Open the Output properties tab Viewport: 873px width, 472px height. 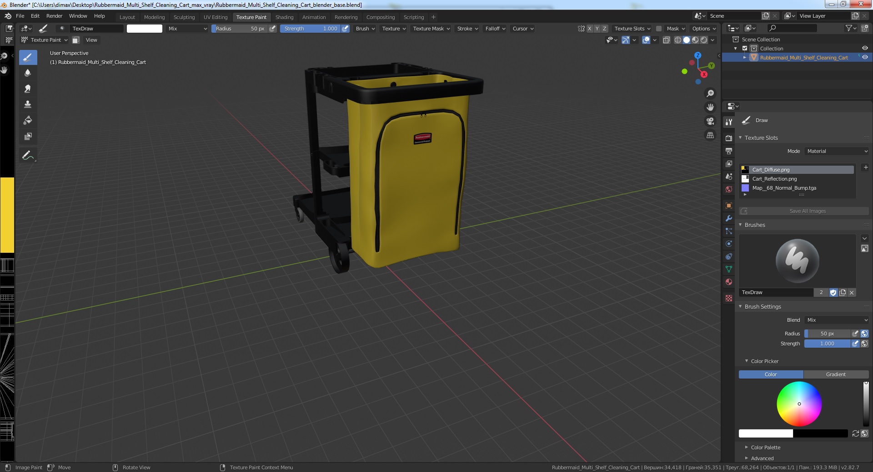coord(729,151)
